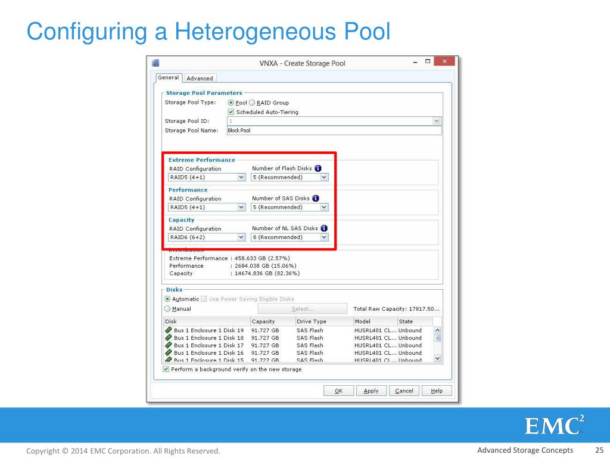Switch to the General tab
This screenshot has height=458, width=610.
click(x=169, y=78)
